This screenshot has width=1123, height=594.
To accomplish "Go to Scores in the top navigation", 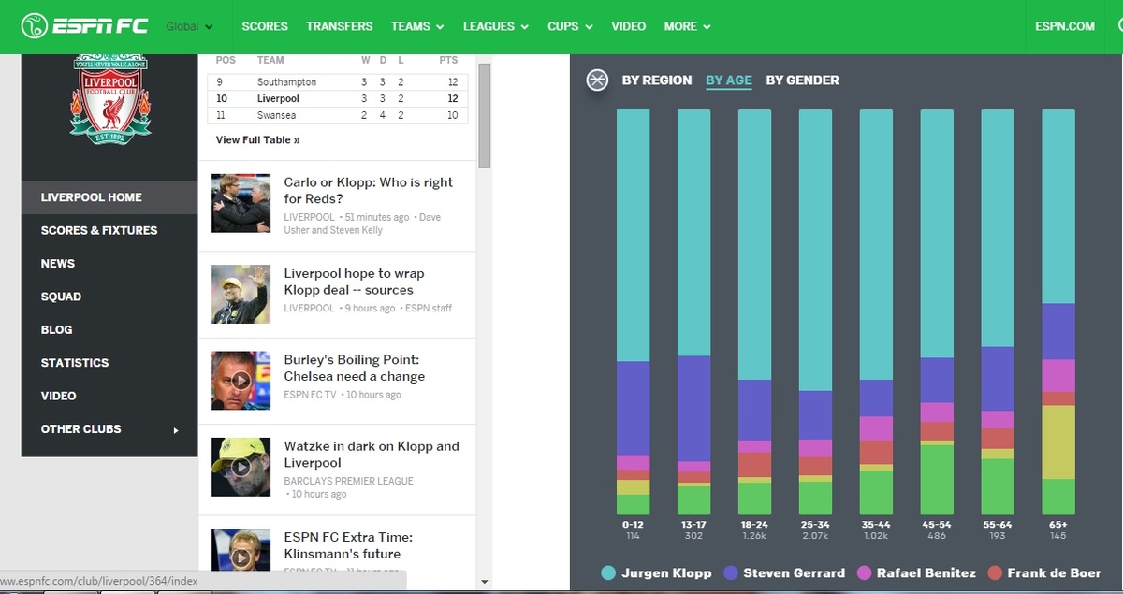I will 265,26.
